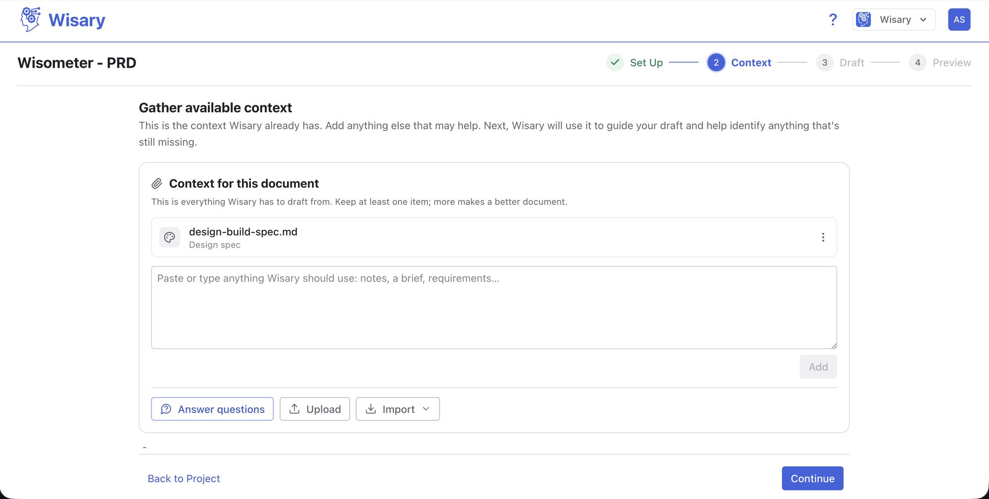Expand the Wisary workspace dropdown

(894, 20)
